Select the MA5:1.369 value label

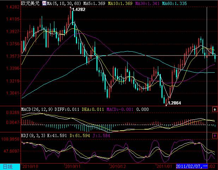coord(94,3)
